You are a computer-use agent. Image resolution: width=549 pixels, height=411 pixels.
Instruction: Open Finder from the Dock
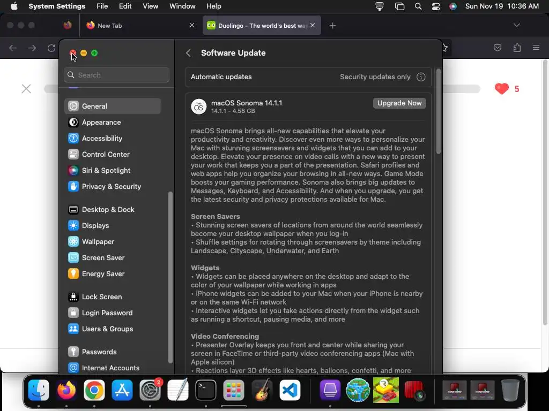[39, 390]
